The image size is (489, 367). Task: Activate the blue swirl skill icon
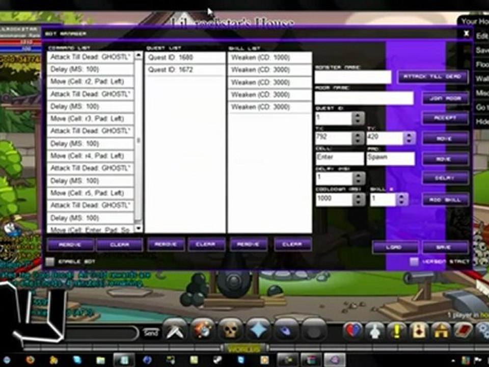[x=286, y=331]
